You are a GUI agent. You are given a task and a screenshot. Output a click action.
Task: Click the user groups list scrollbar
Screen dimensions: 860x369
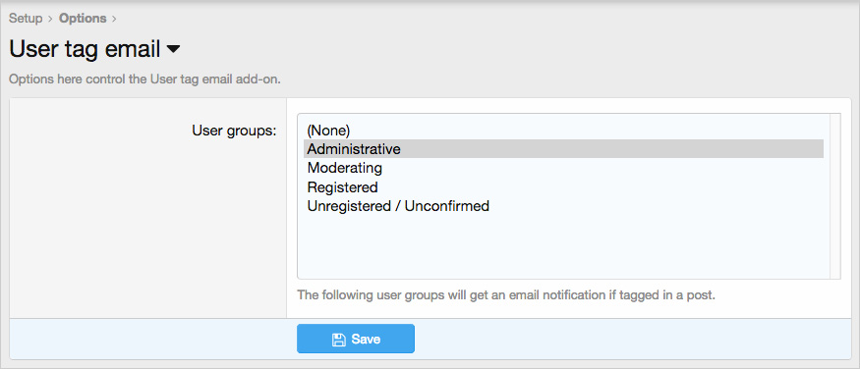pyautogui.click(x=834, y=196)
